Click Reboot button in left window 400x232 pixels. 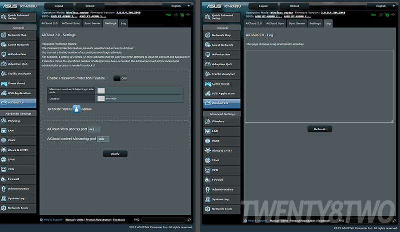(90, 6)
